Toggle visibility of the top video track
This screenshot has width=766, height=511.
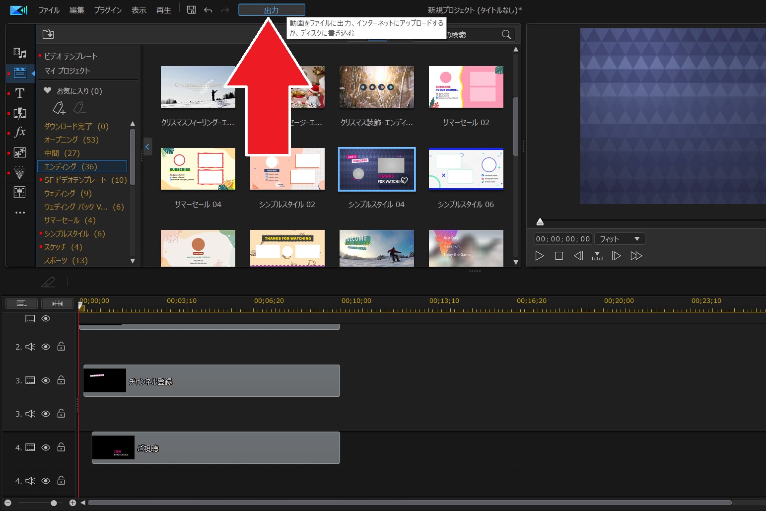pos(46,318)
